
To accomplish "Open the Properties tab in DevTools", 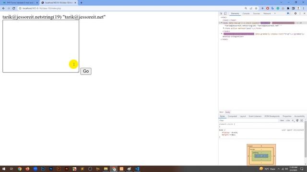I will coord(287,116).
